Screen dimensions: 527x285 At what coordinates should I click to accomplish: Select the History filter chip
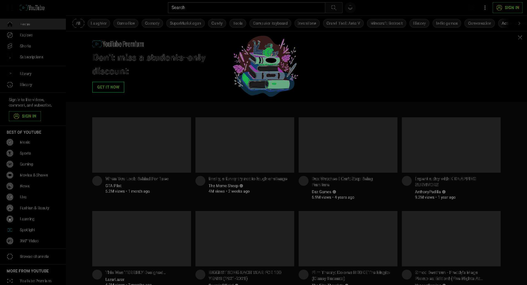[419, 23]
